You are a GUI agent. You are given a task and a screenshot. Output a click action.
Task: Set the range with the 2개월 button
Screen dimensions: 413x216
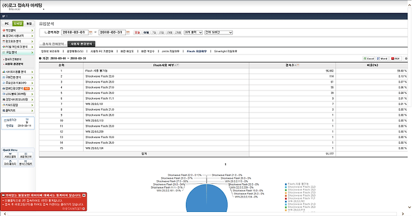click(178, 33)
